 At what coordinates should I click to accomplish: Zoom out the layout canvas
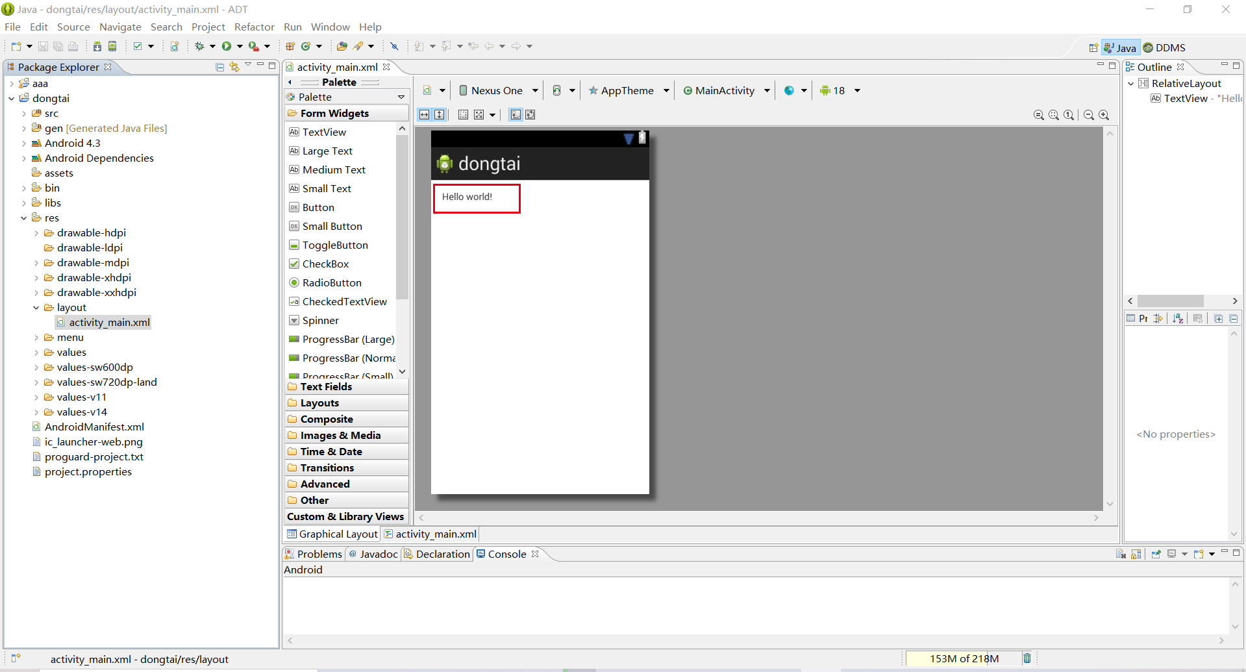[x=1089, y=115]
